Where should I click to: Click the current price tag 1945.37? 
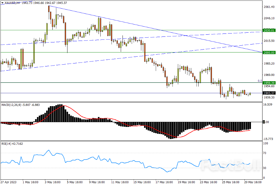[x=269, y=93]
